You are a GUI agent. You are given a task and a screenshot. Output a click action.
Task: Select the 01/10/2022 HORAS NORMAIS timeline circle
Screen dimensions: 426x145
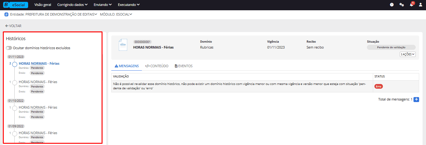(14, 108)
